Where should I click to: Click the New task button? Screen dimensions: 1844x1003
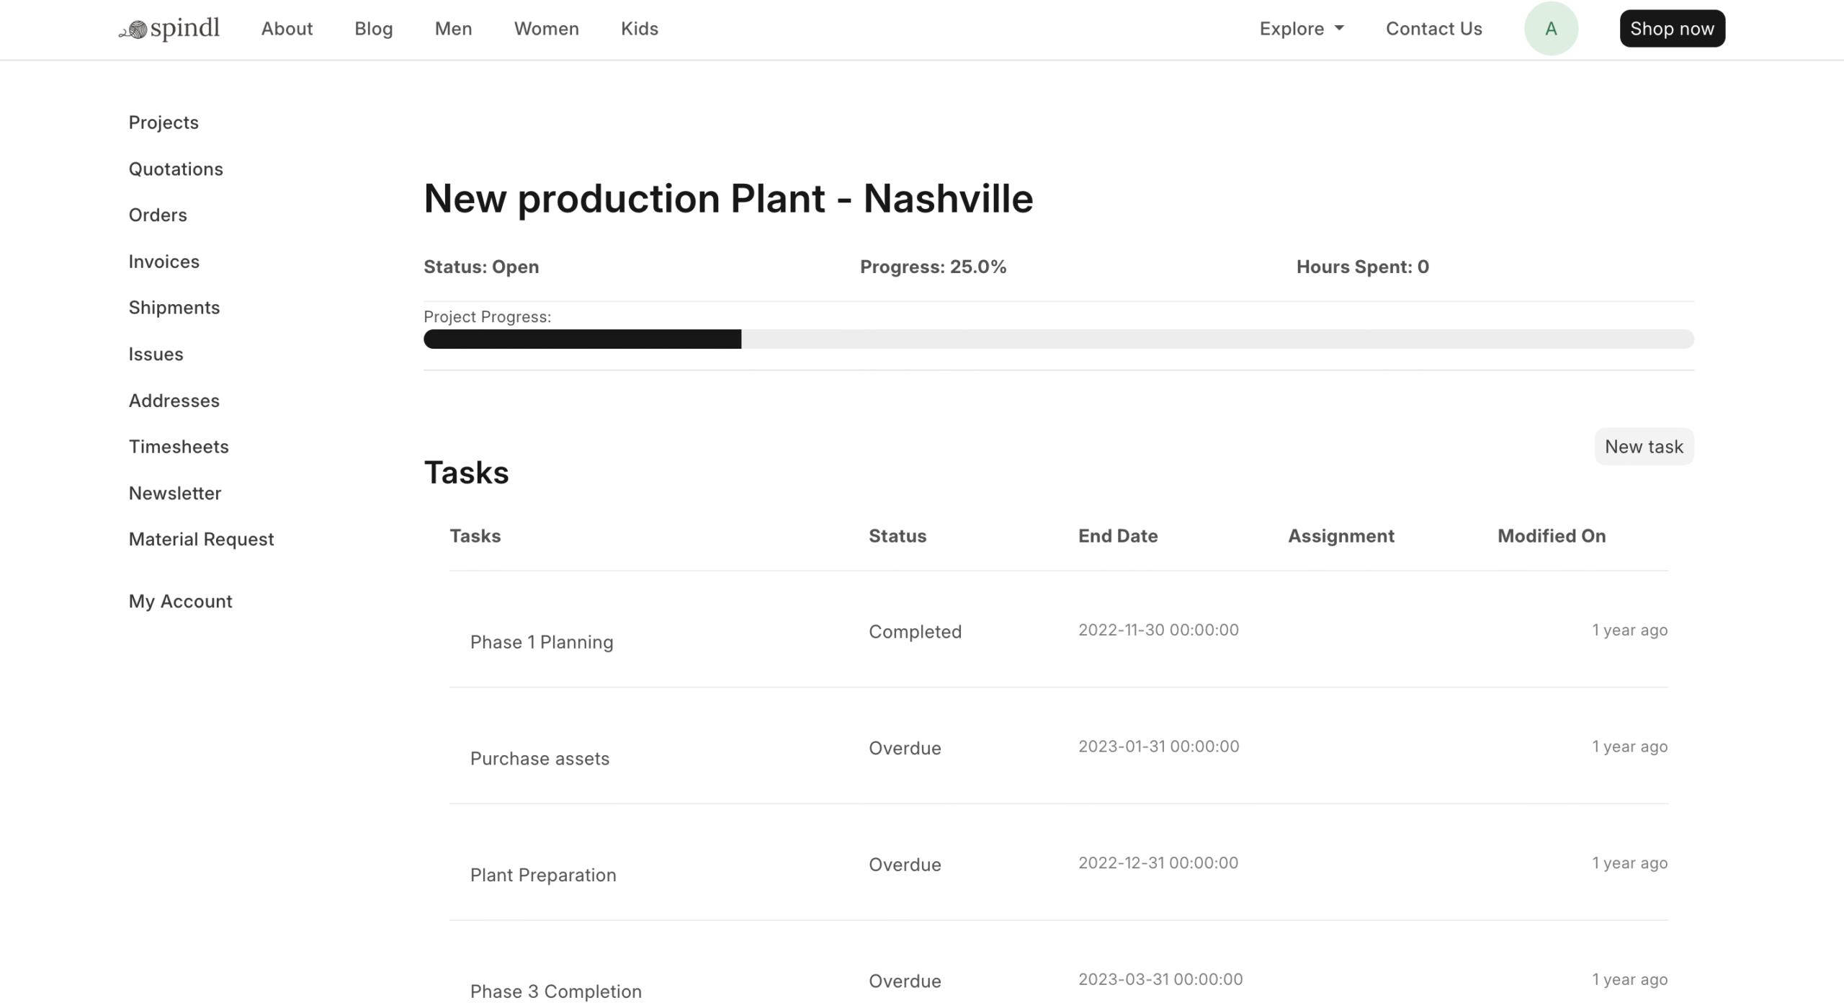coord(1644,446)
